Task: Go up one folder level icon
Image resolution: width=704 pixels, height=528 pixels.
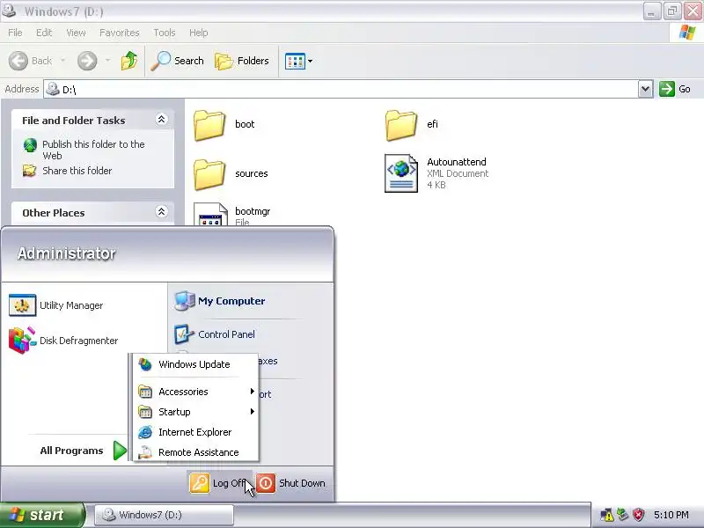Action: [x=129, y=61]
